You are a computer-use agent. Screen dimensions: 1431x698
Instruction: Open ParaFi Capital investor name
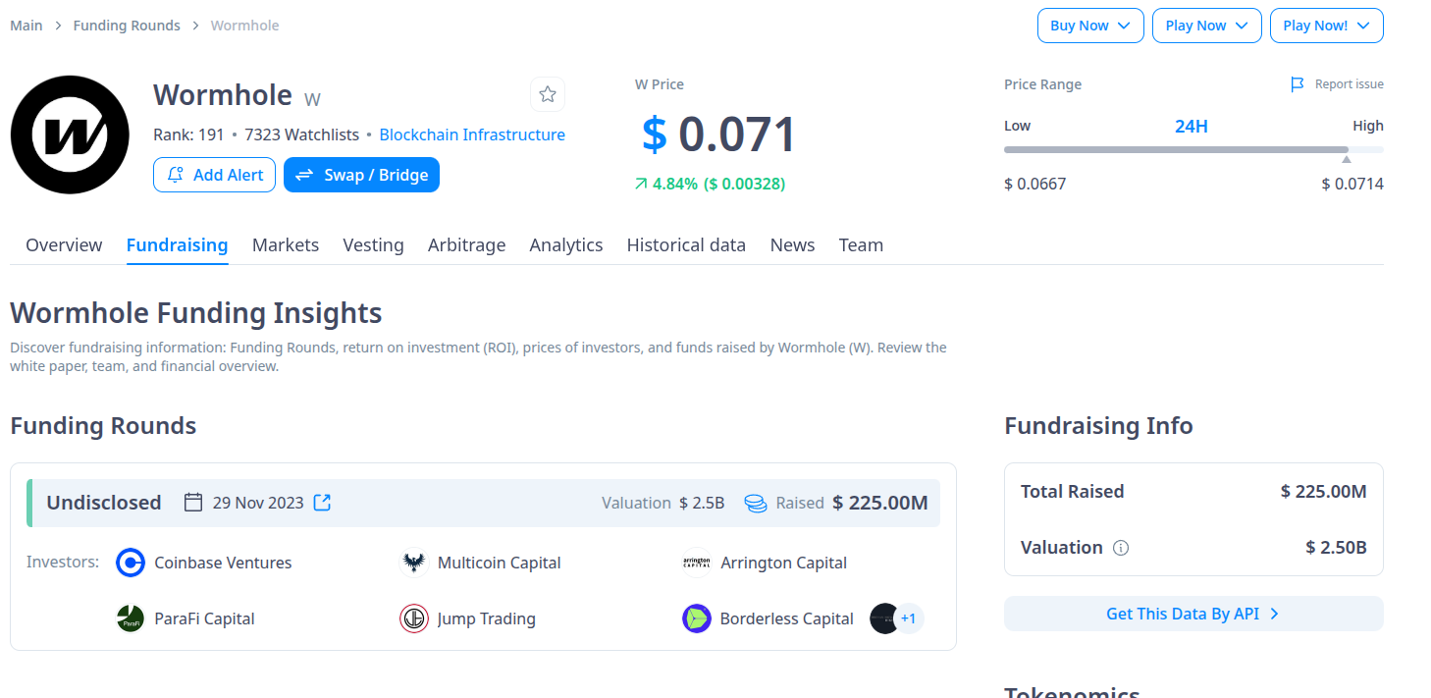tap(204, 618)
